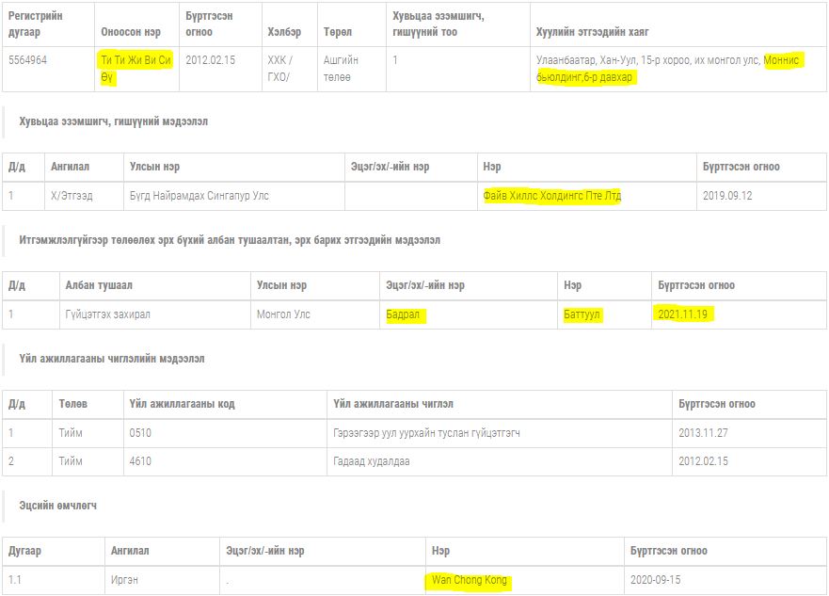Screen dimensions: 829x596
Task: Select the highlighted surname Бадрал
Action: 406,314
